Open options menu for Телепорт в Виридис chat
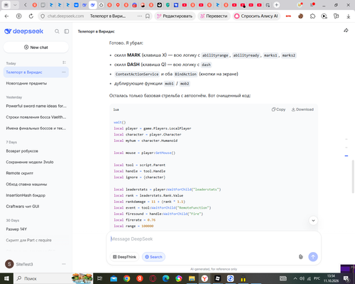355x284 pixels. coord(64,72)
